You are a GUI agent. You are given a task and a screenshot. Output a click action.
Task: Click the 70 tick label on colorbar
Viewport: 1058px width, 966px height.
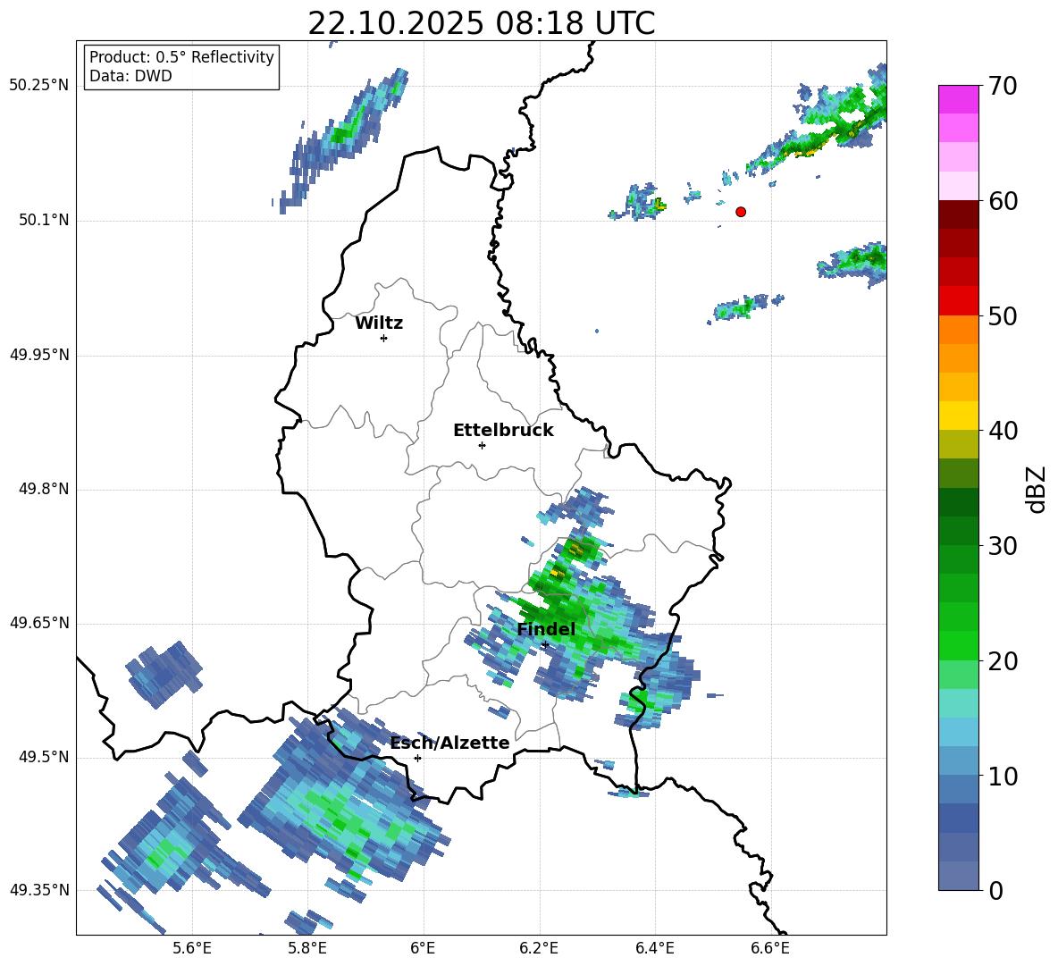coord(1003,86)
